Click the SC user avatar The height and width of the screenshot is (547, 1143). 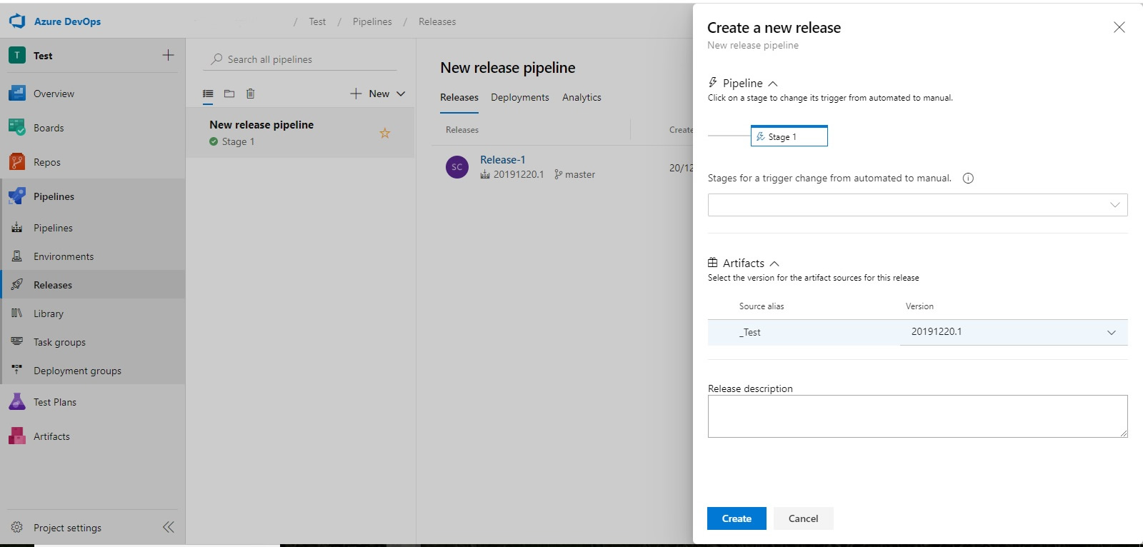457,167
